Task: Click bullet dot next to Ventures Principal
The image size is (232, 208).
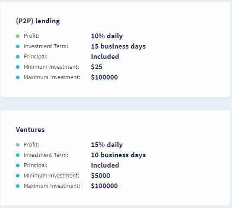Action: click(18, 165)
